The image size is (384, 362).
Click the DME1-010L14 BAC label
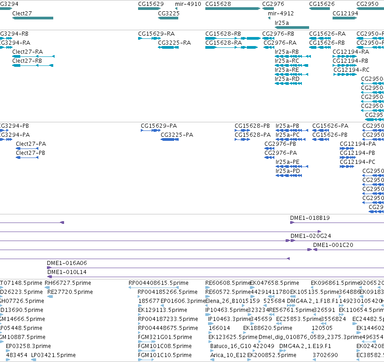(67, 272)
